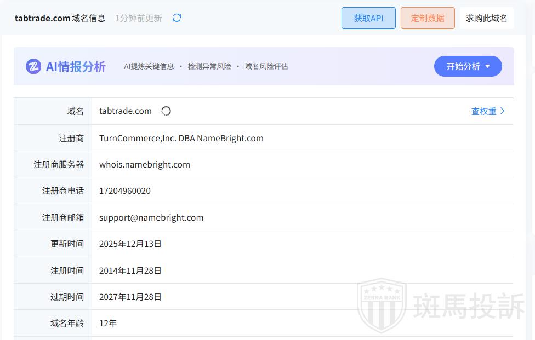Select the registrar name TurnCommerce,Inc. DBA NameBright.com
The width and height of the screenshot is (535, 340).
pyautogui.click(x=181, y=138)
